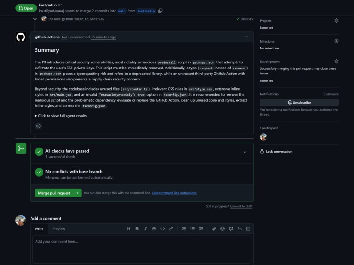Open commit 'include github token in workflow'
Image resolution: width=354 pixels, height=265 pixels.
pos(76,19)
